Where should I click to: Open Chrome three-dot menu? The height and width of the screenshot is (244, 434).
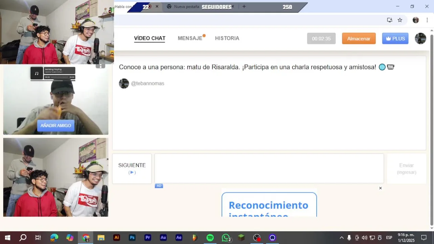coord(427,20)
